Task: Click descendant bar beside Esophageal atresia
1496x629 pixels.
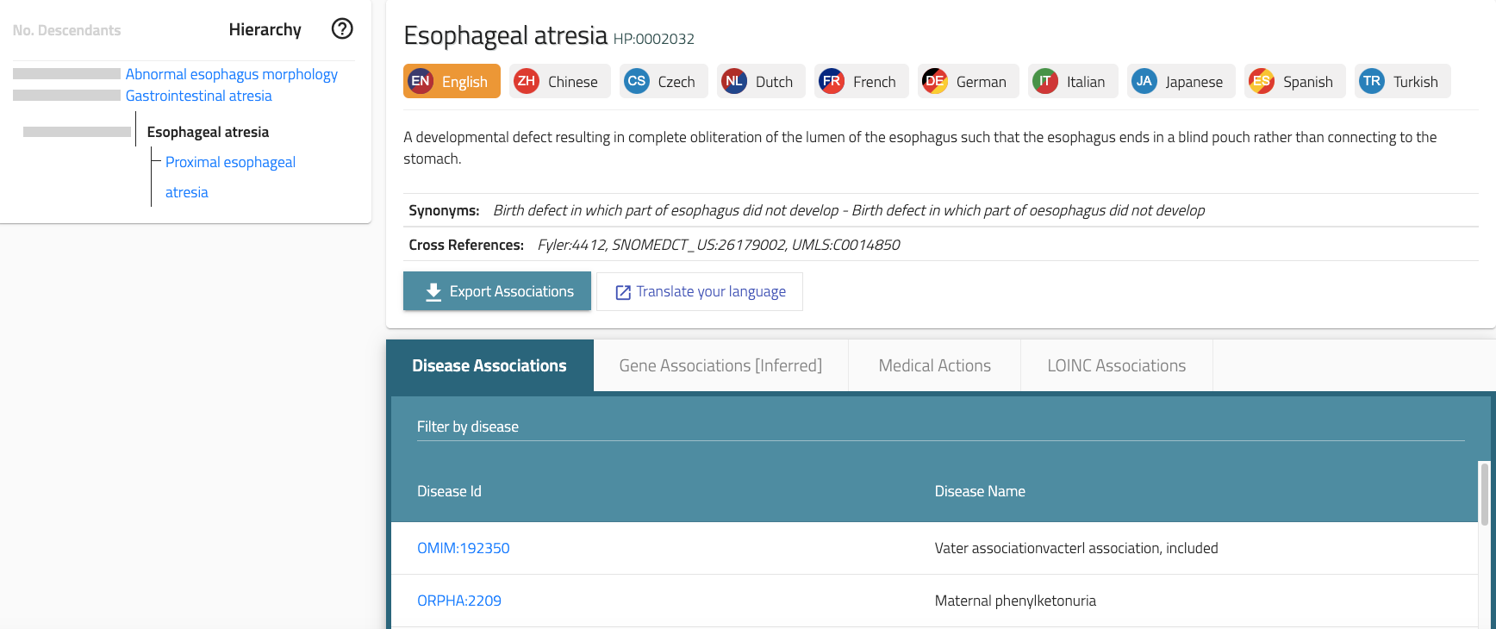Action: point(77,132)
